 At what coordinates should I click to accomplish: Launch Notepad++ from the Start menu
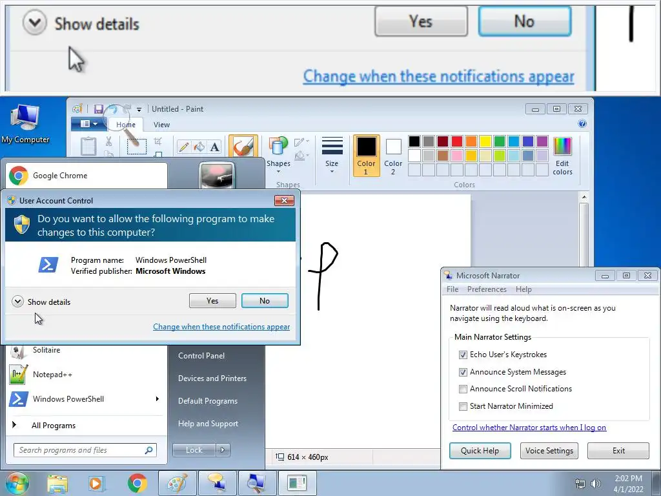pos(86,375)
